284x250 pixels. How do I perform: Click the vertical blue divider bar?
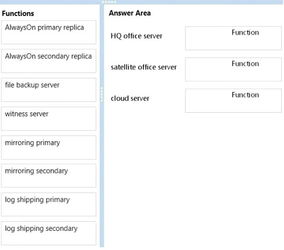102,125
